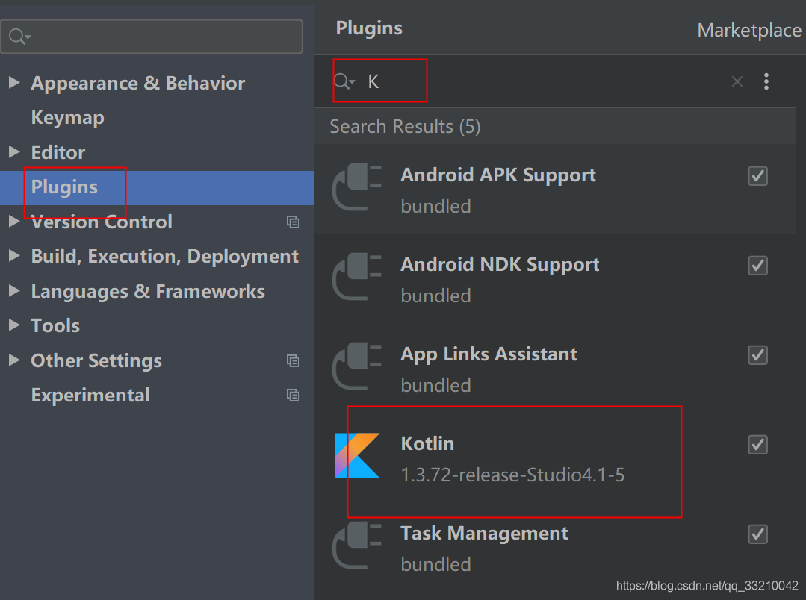The image size is (806, 600).
Task: Click the Android NDK Support plugin icon
Action: tap(359, 276)
